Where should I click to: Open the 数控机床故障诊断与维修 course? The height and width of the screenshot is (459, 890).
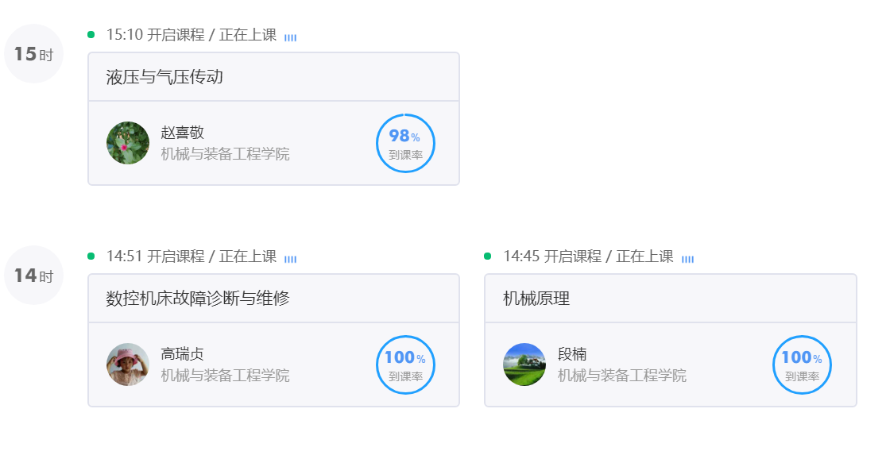tap(198, 298)
